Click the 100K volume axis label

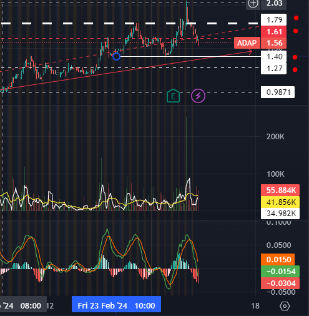[275, 174]
